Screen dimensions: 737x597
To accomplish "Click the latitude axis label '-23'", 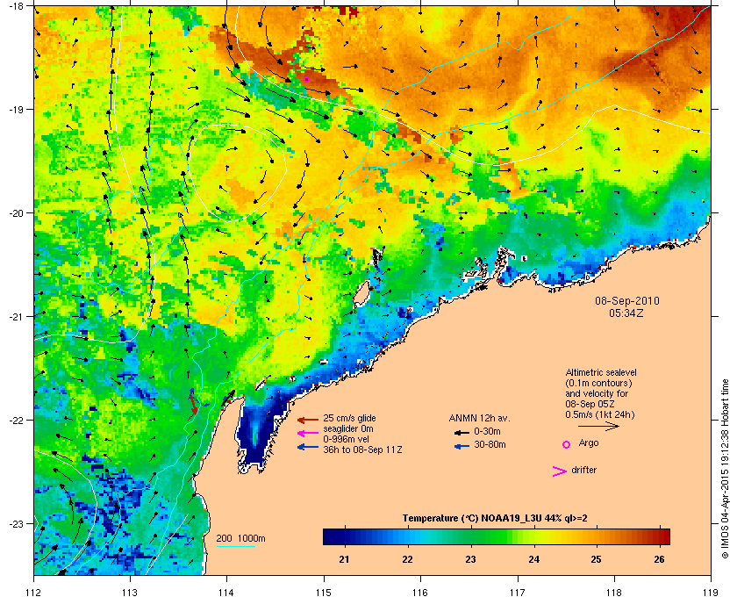I will (x=17, y=523).
